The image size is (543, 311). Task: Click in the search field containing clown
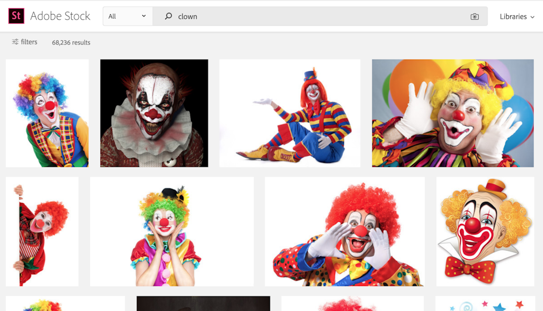[x=315, y=16]
